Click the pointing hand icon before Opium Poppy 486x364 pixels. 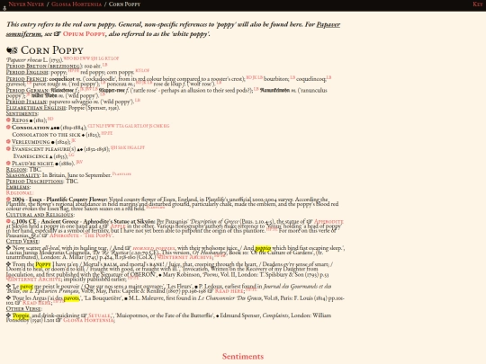pyautogui.click(x=58, y=34)
